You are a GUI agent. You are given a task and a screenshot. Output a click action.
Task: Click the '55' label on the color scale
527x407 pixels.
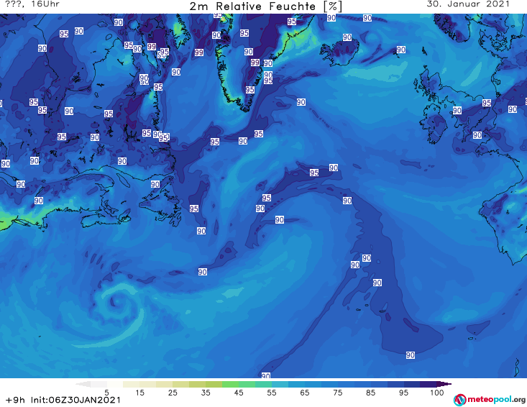272,392
